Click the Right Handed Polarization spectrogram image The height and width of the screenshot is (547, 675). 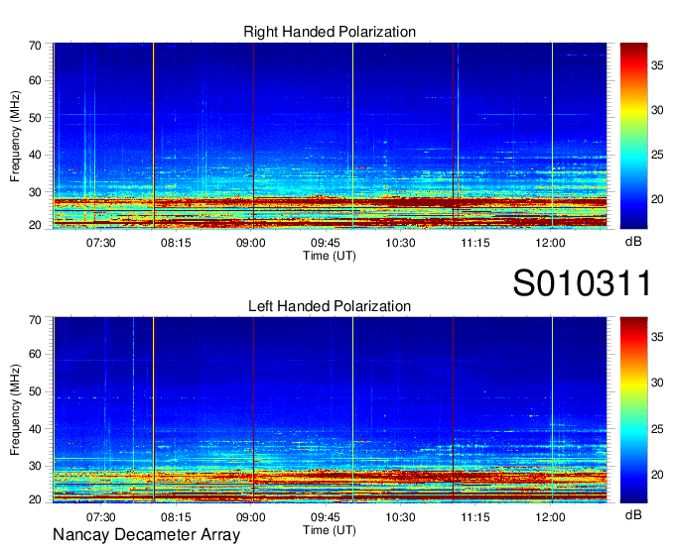point(330,136)
